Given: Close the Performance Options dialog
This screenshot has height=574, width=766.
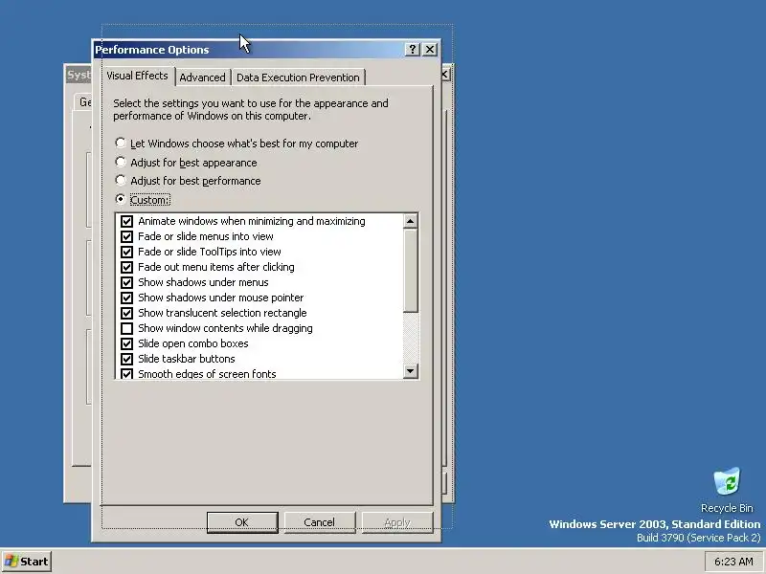Looking at the screenshot, I should [x=430, y=50].
